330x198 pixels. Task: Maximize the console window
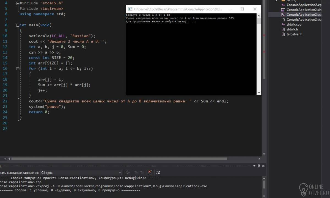coord(242,9)
